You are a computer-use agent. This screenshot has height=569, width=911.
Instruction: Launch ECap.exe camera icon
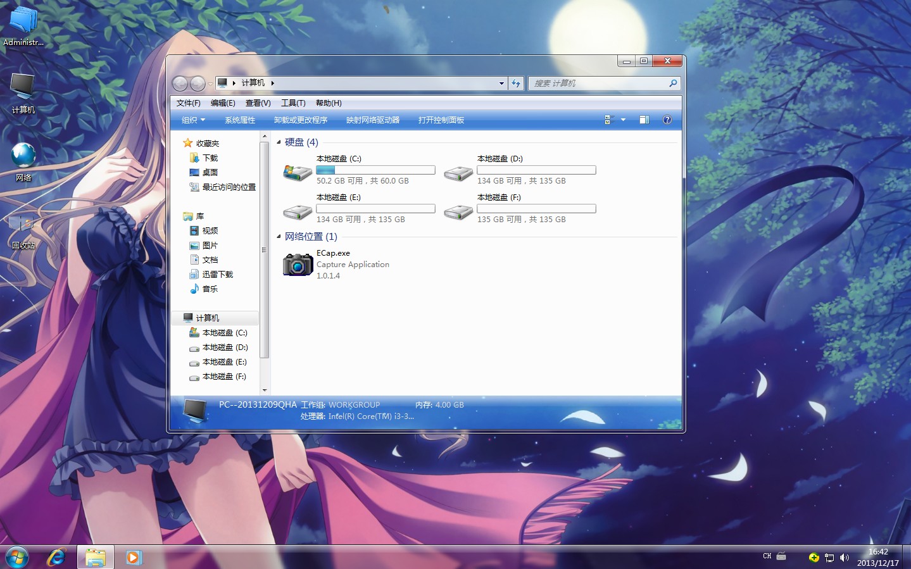tap(298, 265)
